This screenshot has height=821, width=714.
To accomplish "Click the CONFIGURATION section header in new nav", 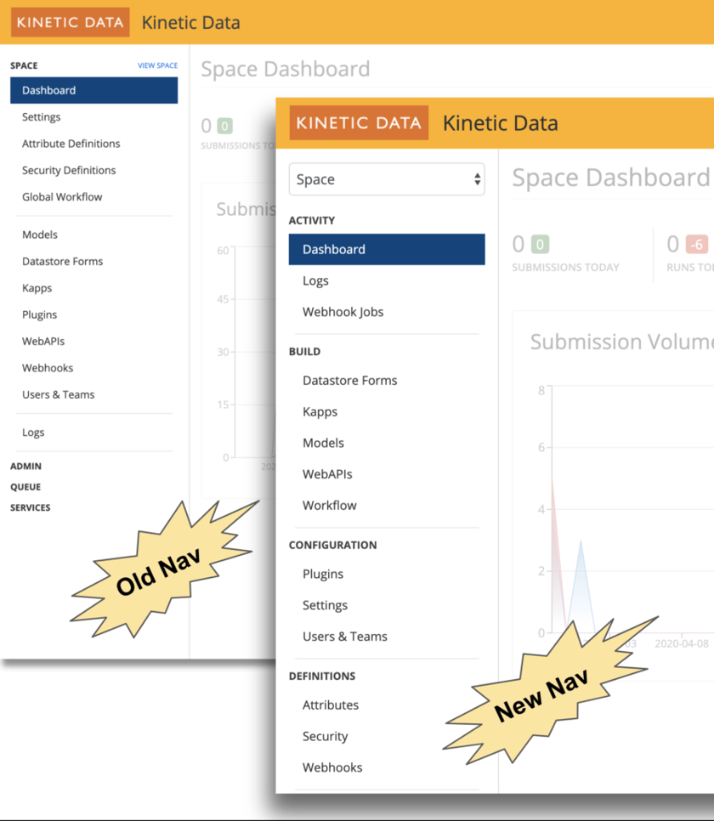I will pyautogui.click(x=332, y=545).
